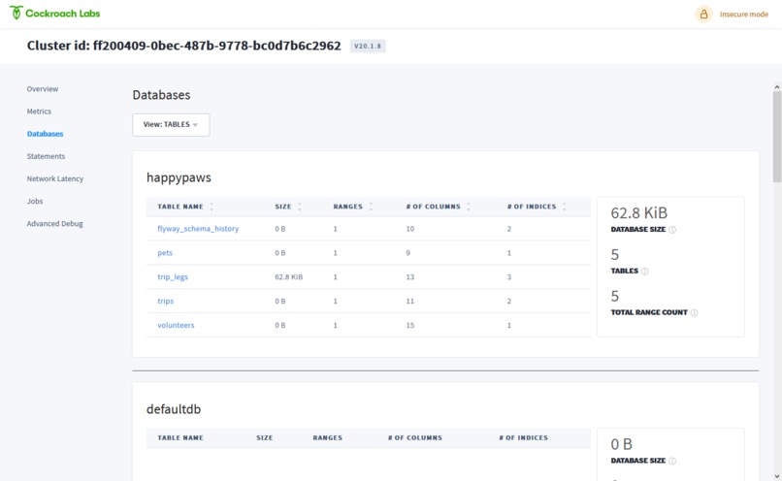Viewport: 782px width, 481px height.
Task: Open the trip_legs table link
Action: [173, 276]
